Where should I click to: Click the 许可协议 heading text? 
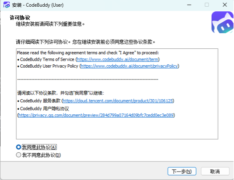coord(20,18)
